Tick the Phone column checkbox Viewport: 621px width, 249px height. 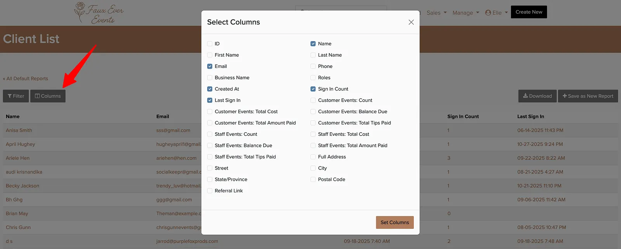click(x=313, y=66)
